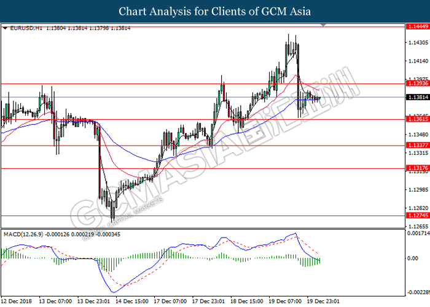
Task: Click the 19 Dec 07:00 time label
Action: tap(285, 301)
